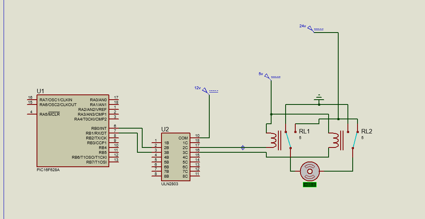
Task: Select the 24v power terminal arrow
Action: coord(311,29)
